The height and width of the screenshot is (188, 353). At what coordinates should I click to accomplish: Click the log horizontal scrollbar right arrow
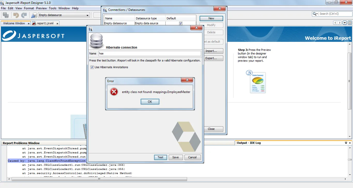346,179
